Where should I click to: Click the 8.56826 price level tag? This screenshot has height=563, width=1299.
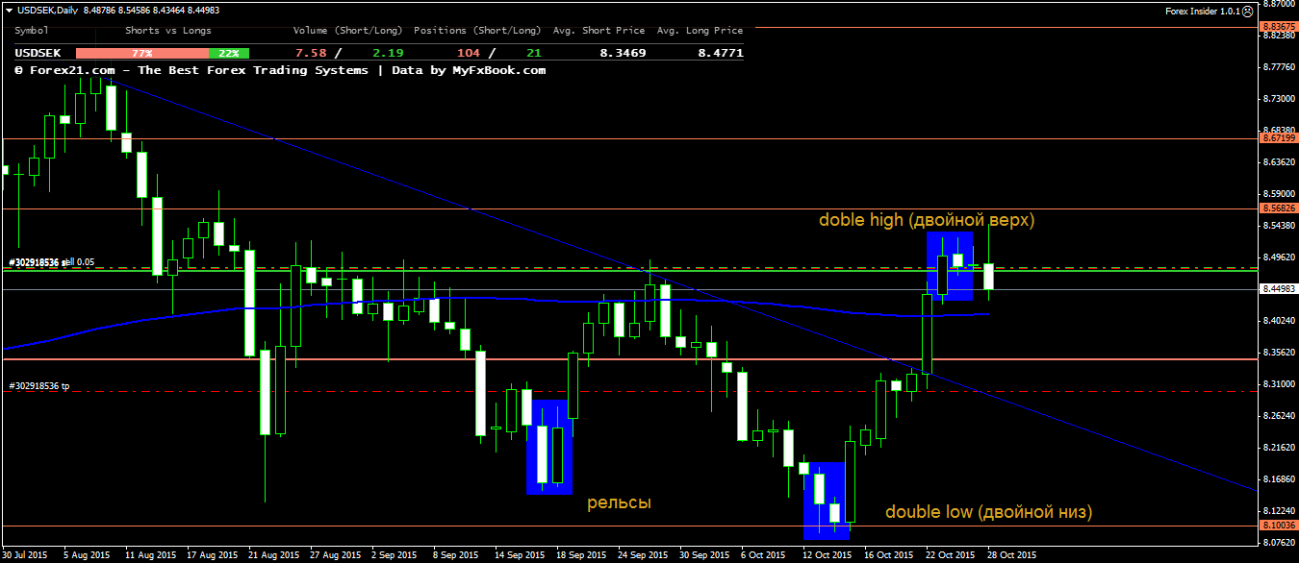coord(1278,208)
